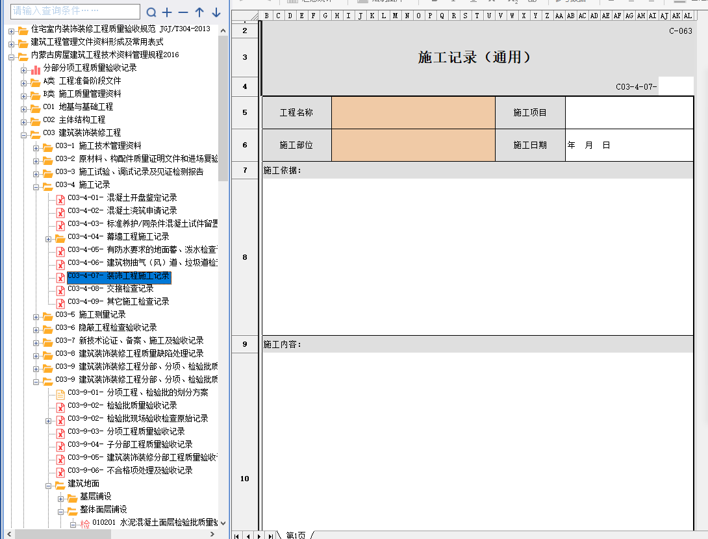Expand C01 地基与基础工程 folder

(x=23, y=109)
